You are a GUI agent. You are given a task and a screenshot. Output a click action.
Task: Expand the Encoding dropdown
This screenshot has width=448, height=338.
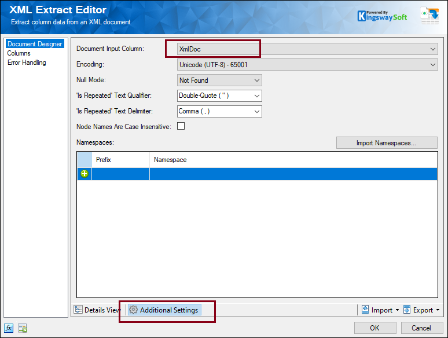click(x=433, y=65)
